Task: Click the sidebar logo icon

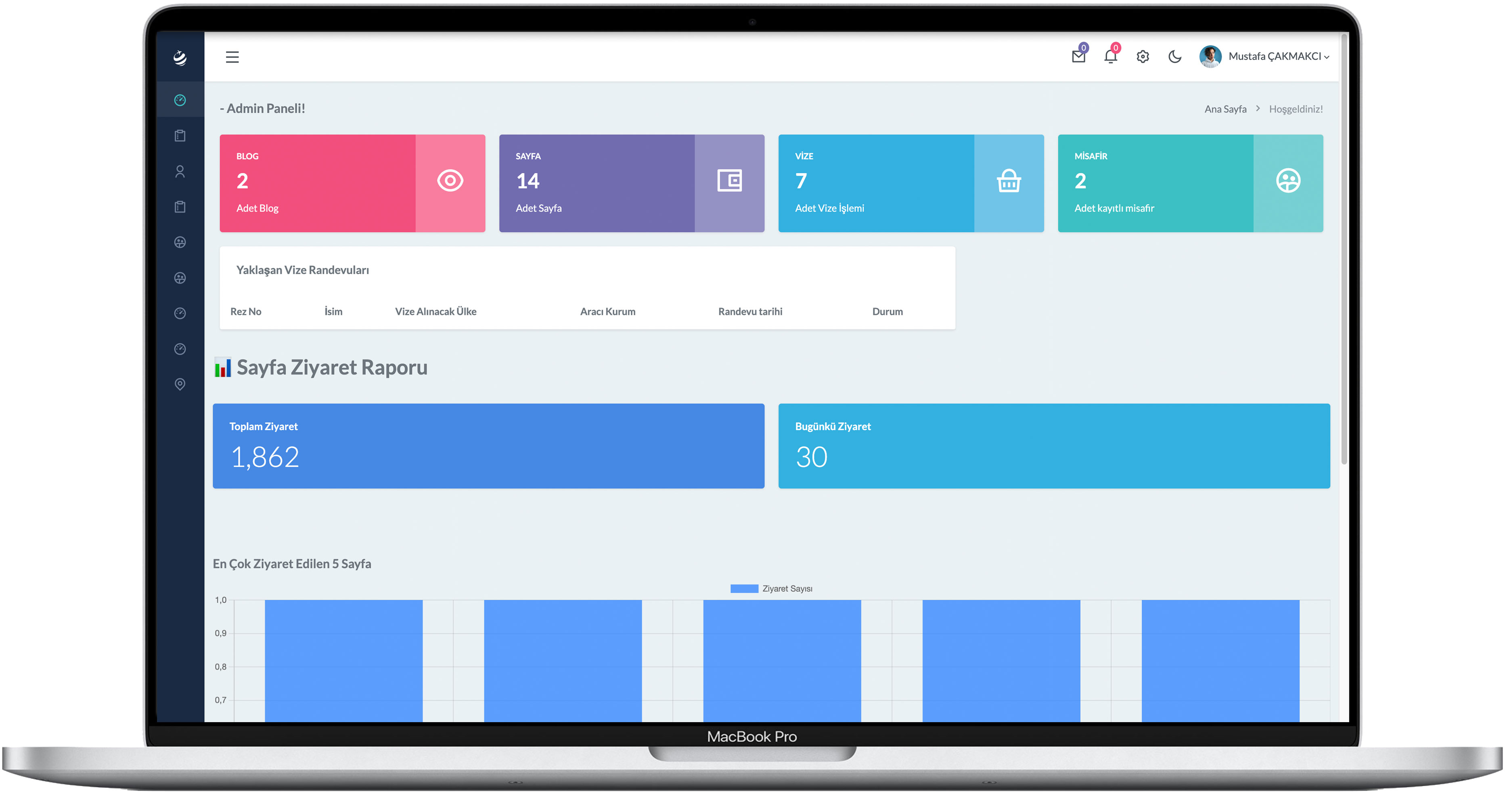Action: pyautogui.click(x=180, y=57)
